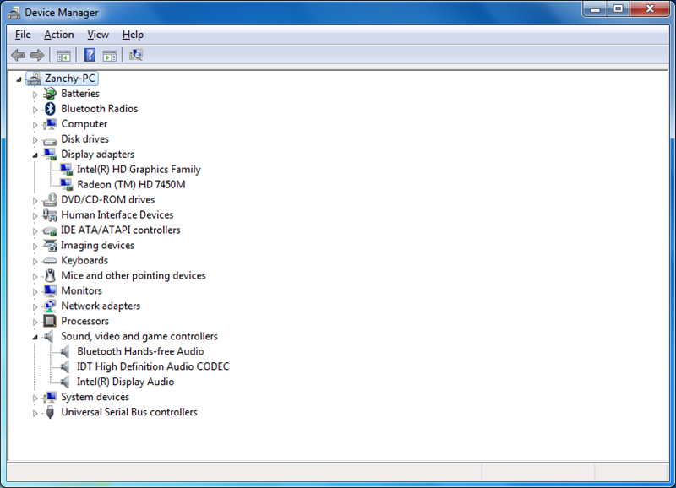Click the Monitors category icon
676x488 pixels.
[50, 290]
